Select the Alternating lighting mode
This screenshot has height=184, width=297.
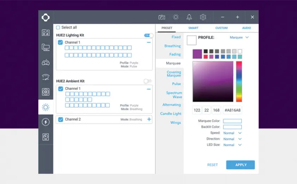pyautogui.click(x=171, y=105)
